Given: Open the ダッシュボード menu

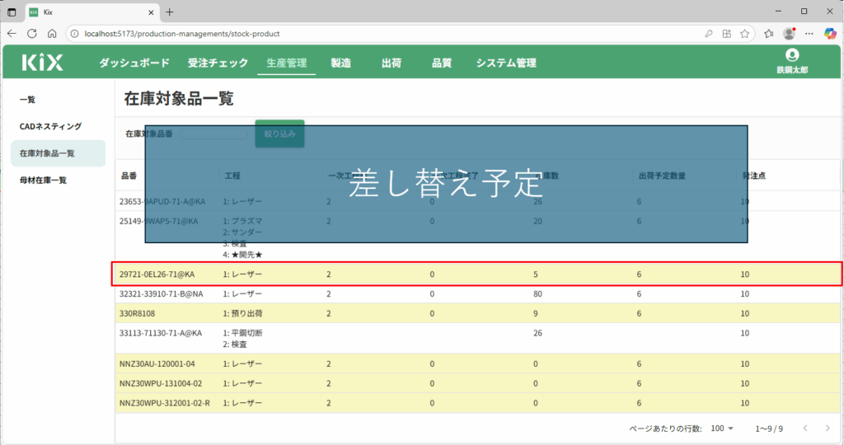Looking at the screenshot, I should [134, 63].
